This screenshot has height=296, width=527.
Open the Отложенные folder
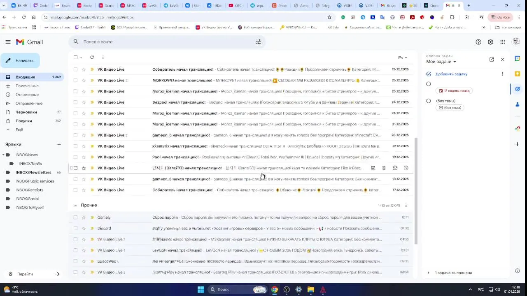[x=32, y=95]
